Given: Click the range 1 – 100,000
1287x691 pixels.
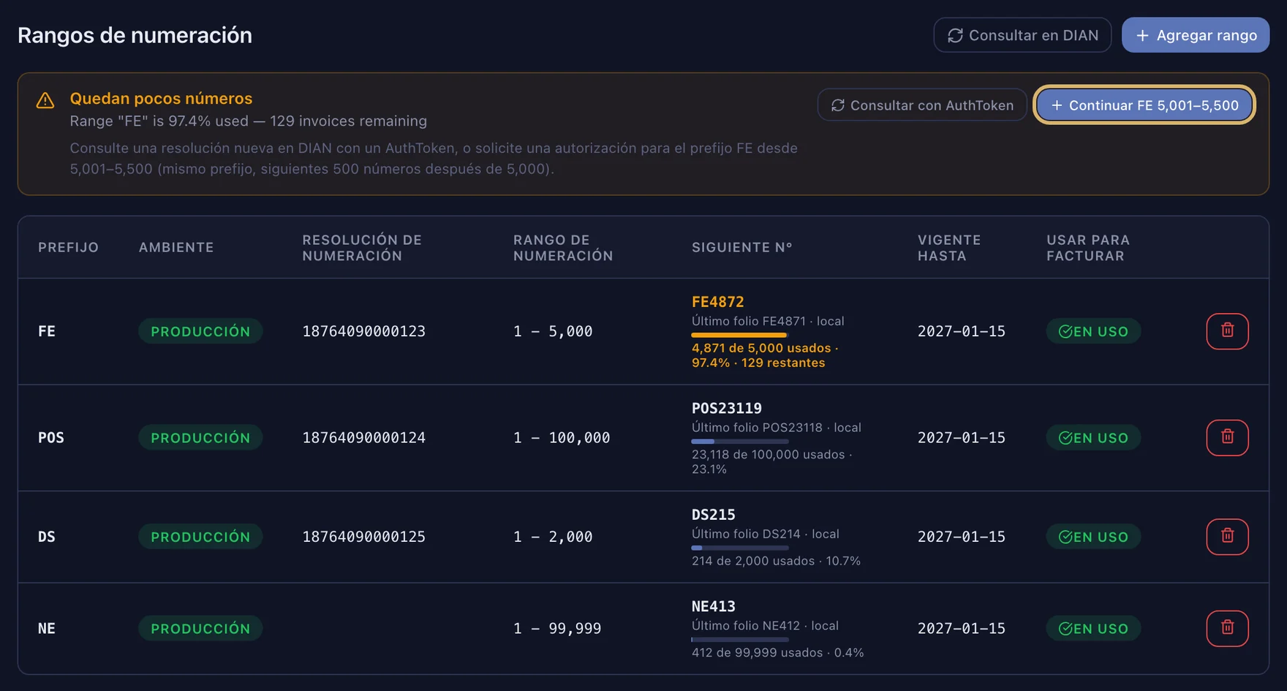Looking at the screenshot, I should point(562,437).
